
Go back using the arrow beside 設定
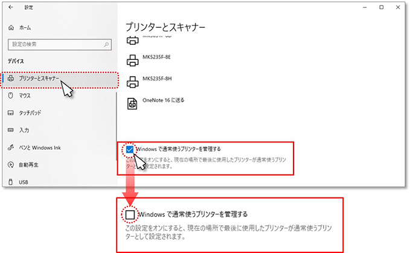pos(10,7)
